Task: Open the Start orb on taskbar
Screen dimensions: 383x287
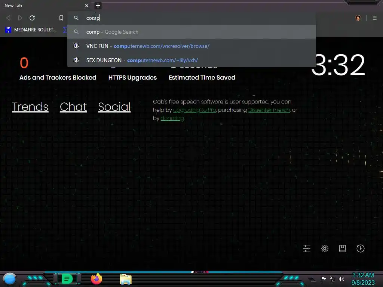Action: [x=10, y=279]
